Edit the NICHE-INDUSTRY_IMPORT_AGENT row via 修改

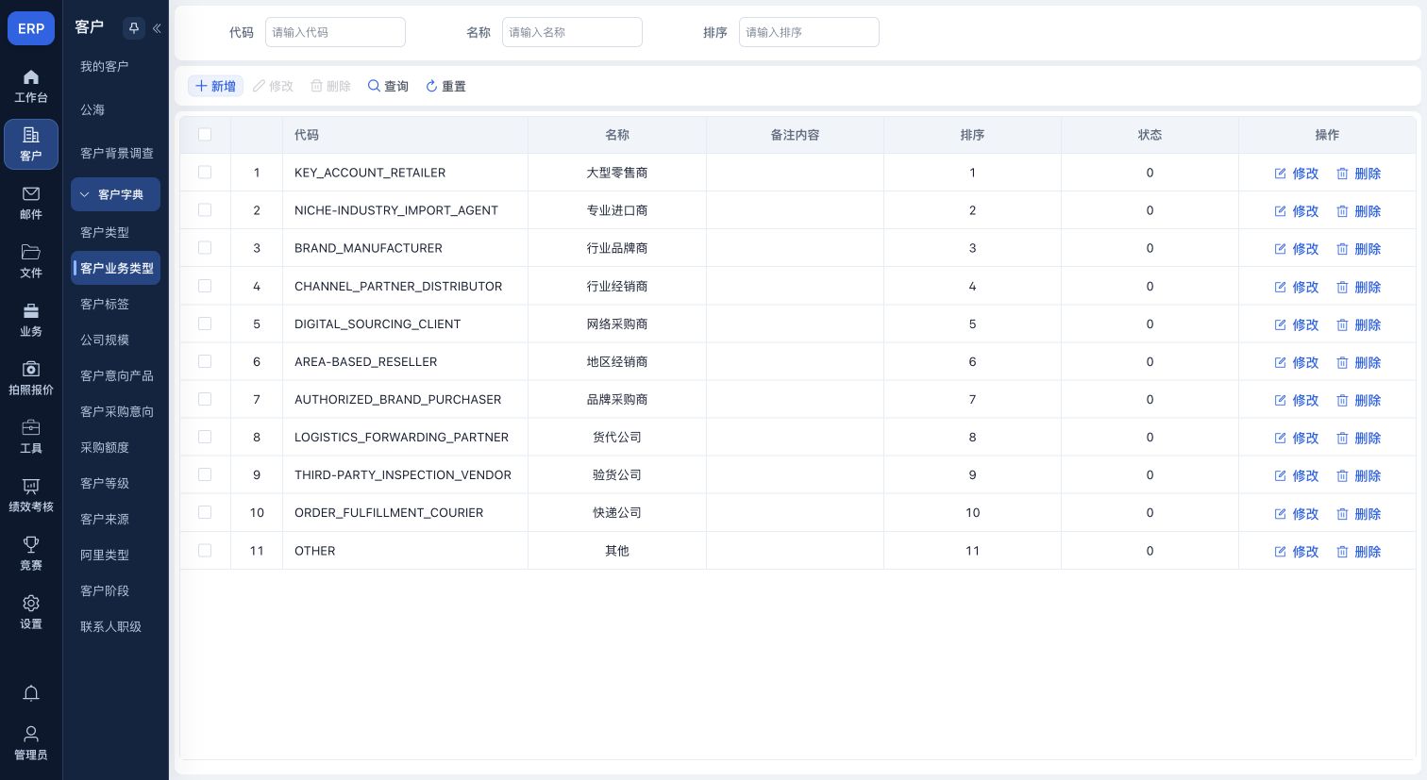point(1297,211)
